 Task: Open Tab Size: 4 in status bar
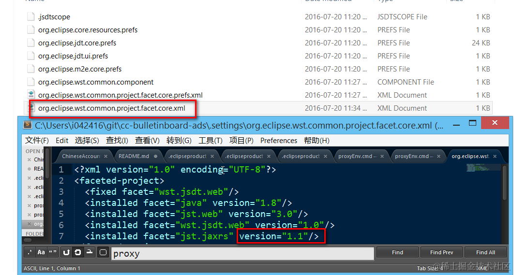(430, 268)
